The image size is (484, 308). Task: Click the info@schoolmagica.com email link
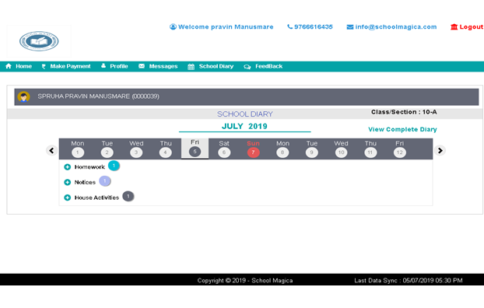[396, 27]
